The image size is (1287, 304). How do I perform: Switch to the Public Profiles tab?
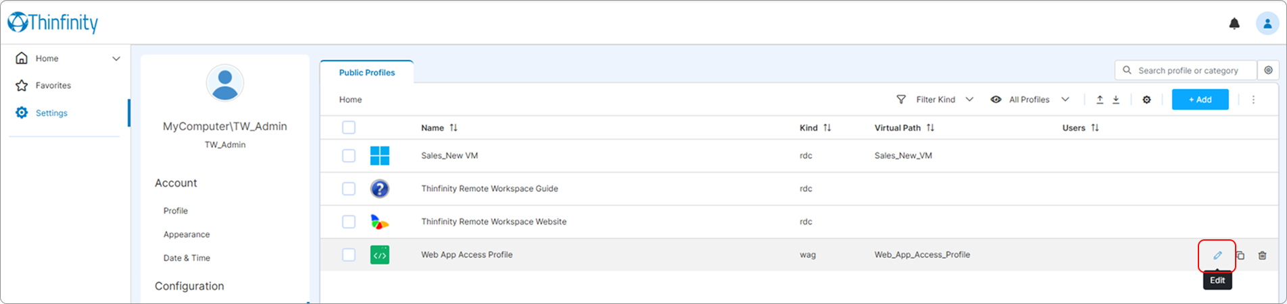coord(367,73)
